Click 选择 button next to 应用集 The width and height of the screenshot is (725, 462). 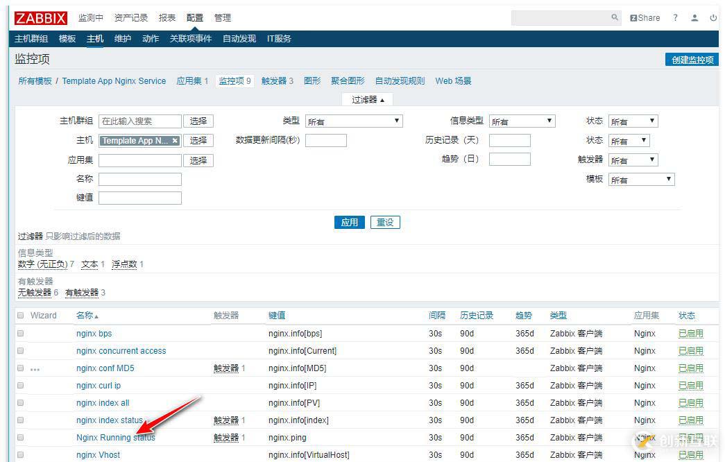click(x=198, y=160)
